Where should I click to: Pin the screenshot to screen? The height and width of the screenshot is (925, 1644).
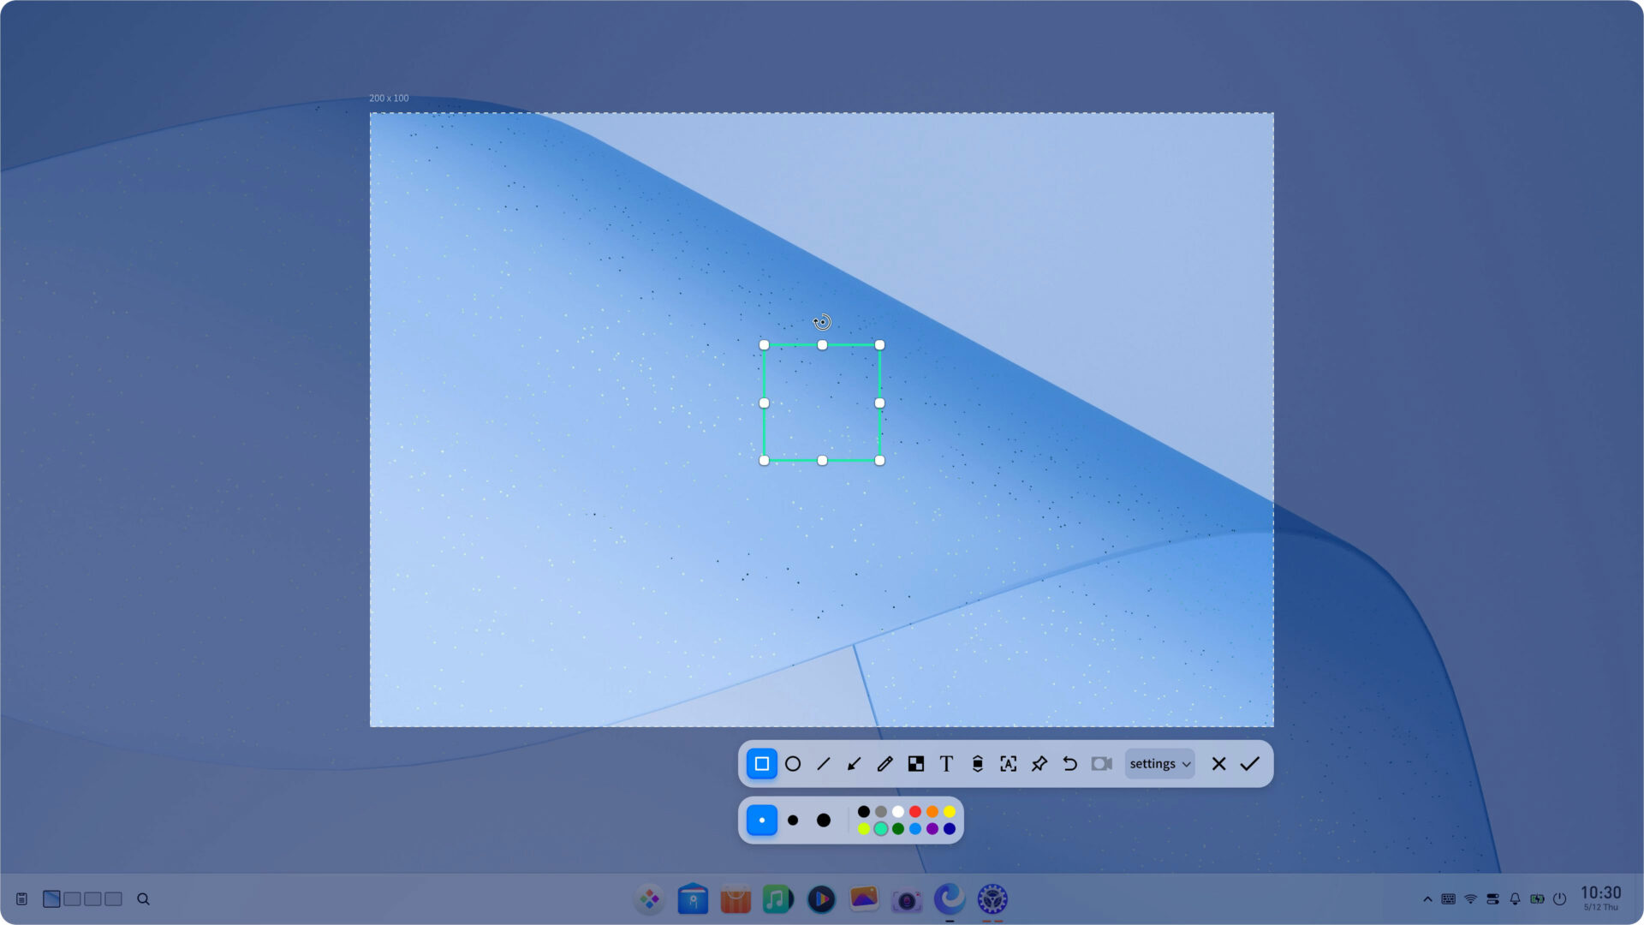(1039, 763)
